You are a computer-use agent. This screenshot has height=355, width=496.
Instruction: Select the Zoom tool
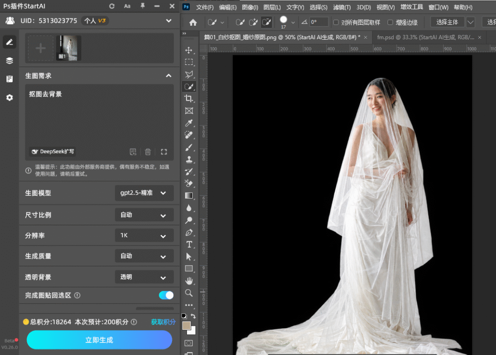pos(189,293)
